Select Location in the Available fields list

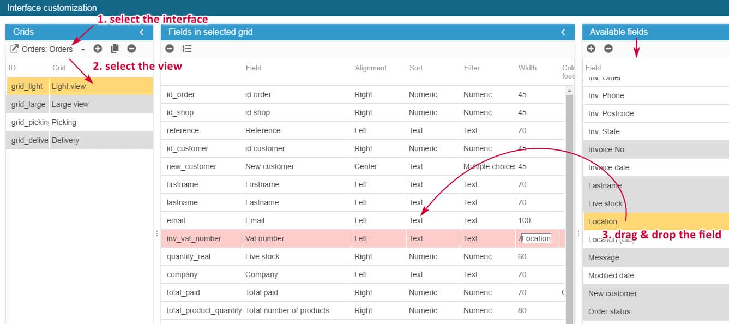coord(603,221)
